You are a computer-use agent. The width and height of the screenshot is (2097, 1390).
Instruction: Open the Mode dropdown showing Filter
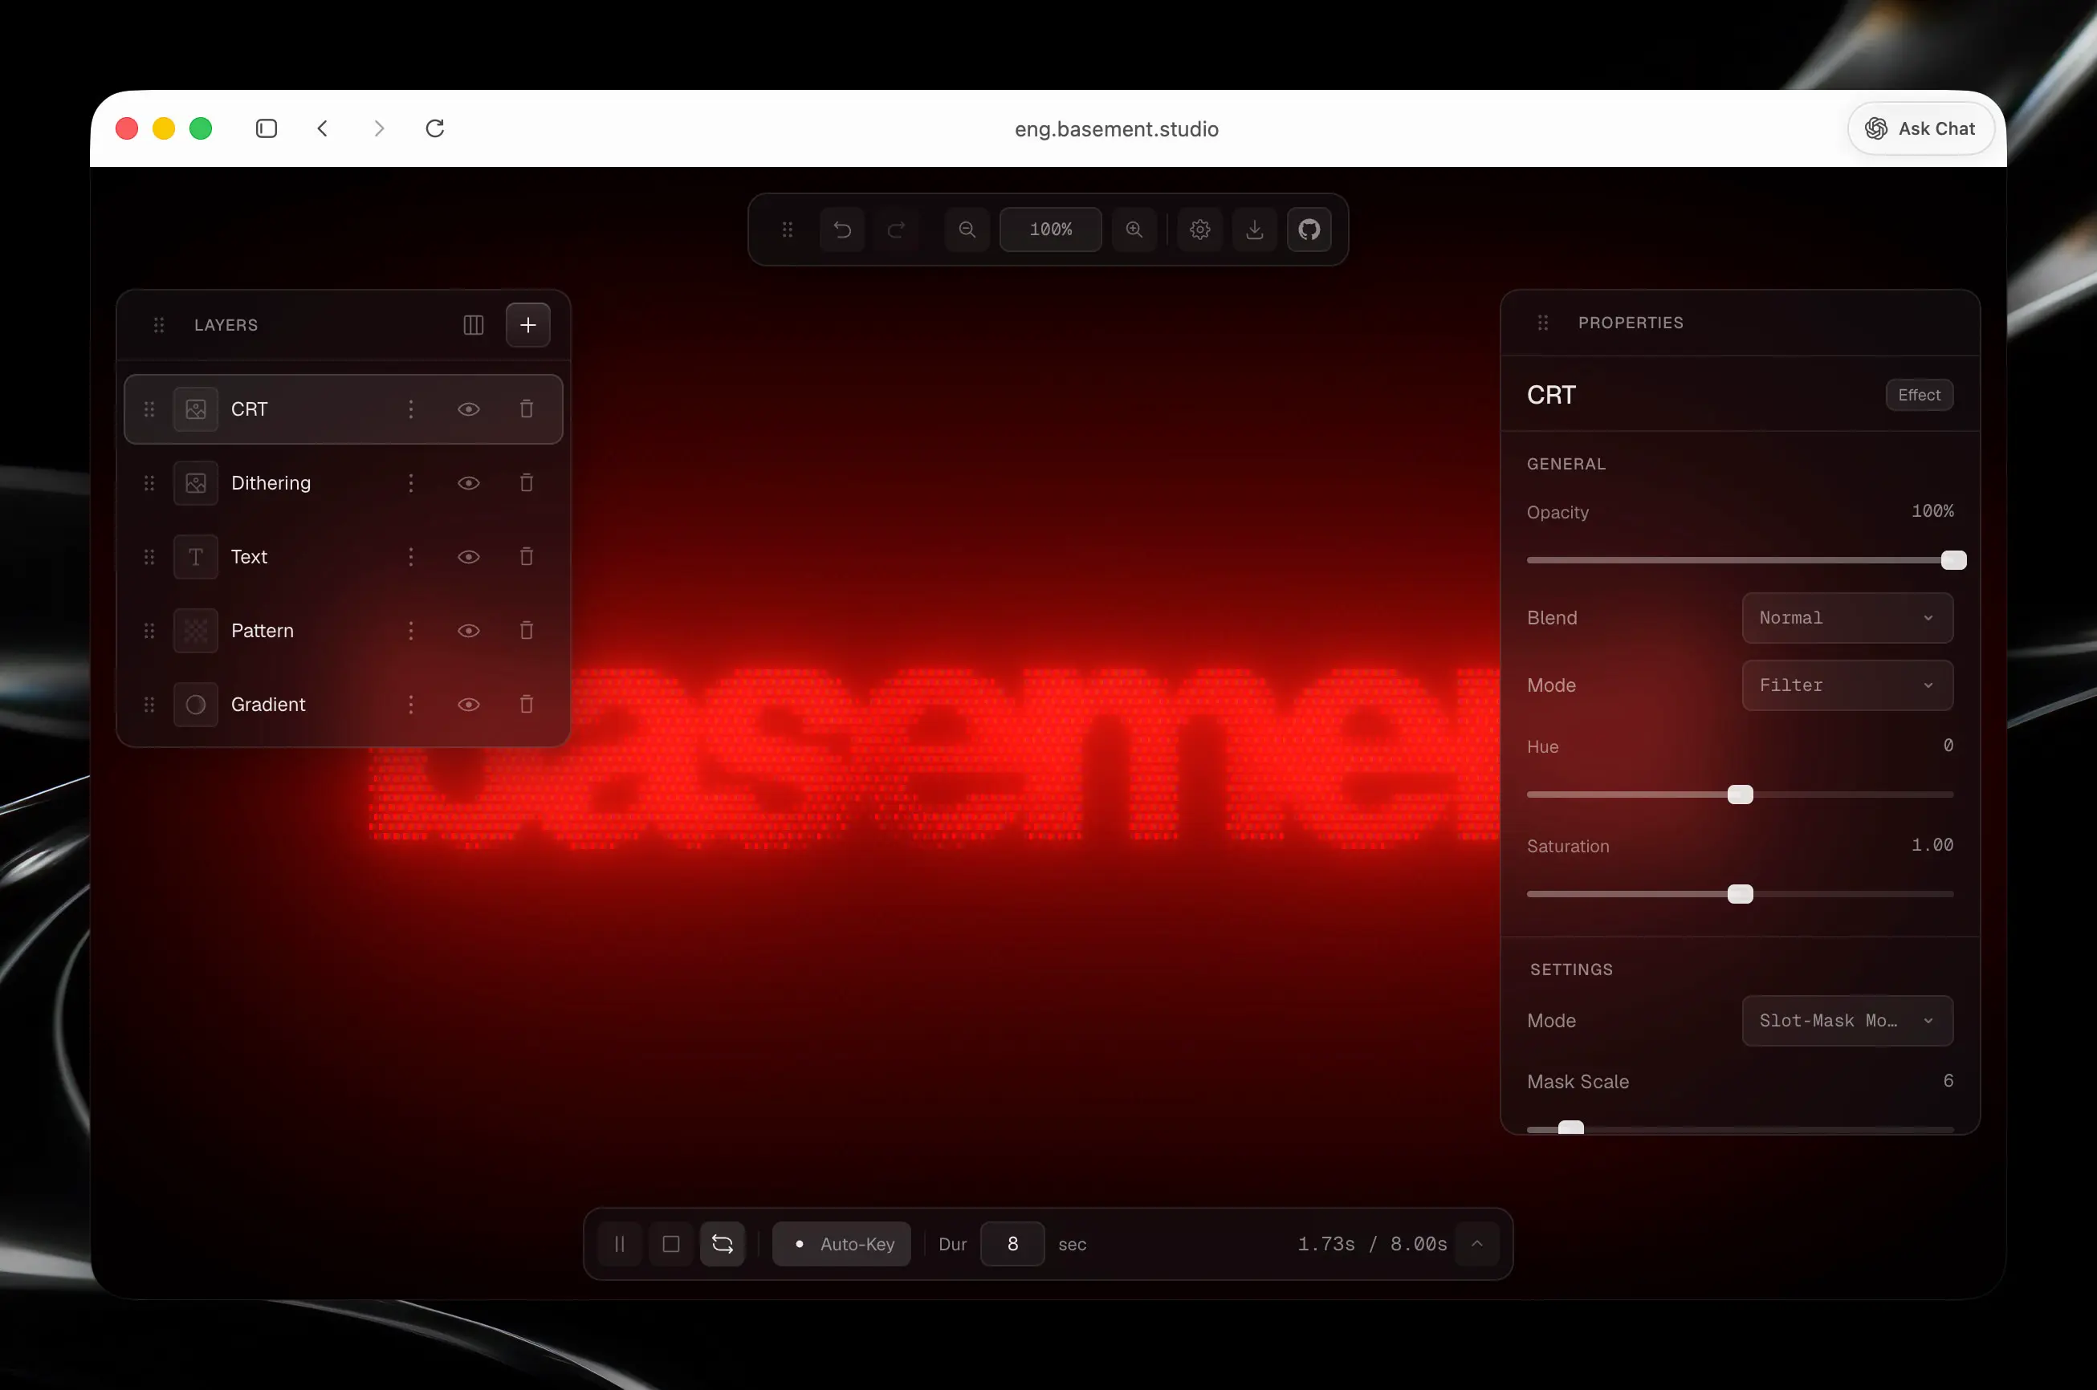pyautogui.click(x=1847, y=685)
